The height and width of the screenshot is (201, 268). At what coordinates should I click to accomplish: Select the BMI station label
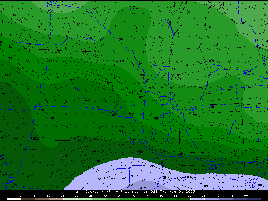pos(151,146)
